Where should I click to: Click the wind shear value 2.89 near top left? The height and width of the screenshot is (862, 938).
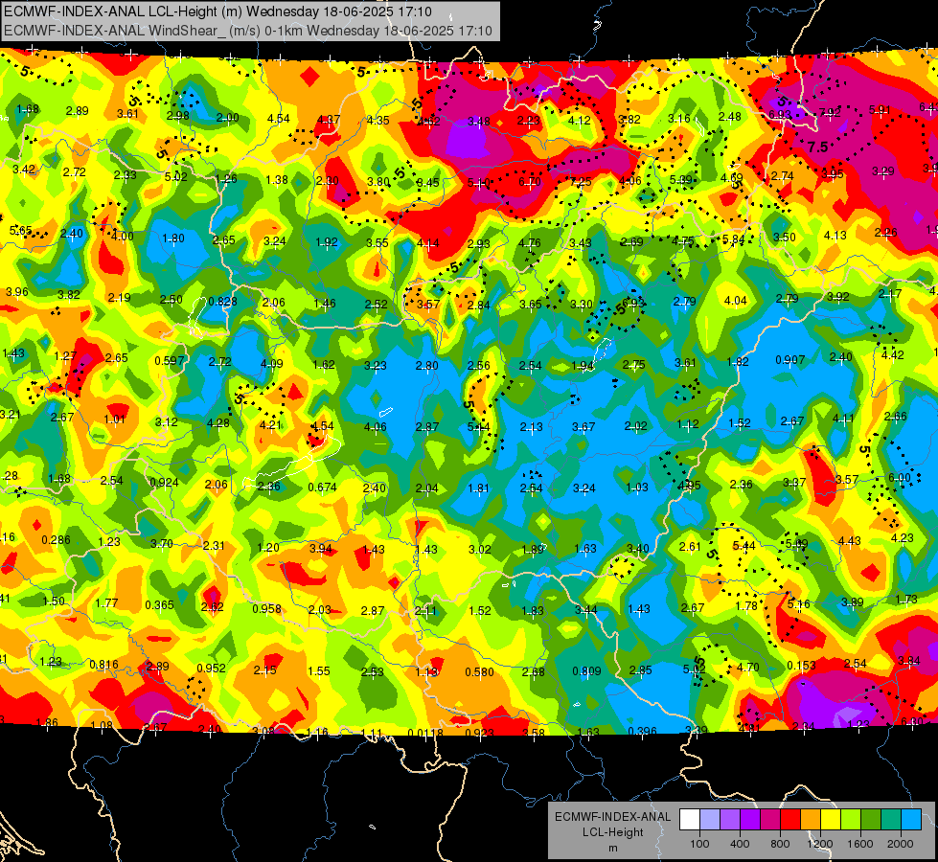[78, 111]
